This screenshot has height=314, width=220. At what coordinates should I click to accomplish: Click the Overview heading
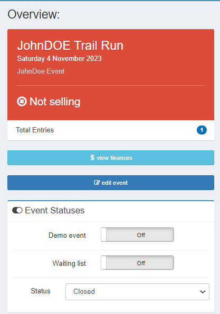tap(34, 14)
